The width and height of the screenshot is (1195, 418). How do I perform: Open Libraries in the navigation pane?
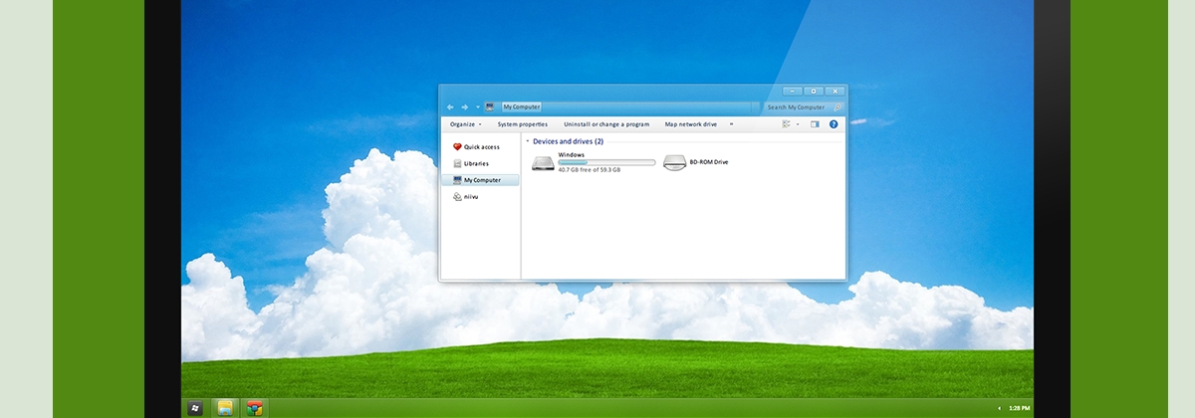tap(480, 163)
